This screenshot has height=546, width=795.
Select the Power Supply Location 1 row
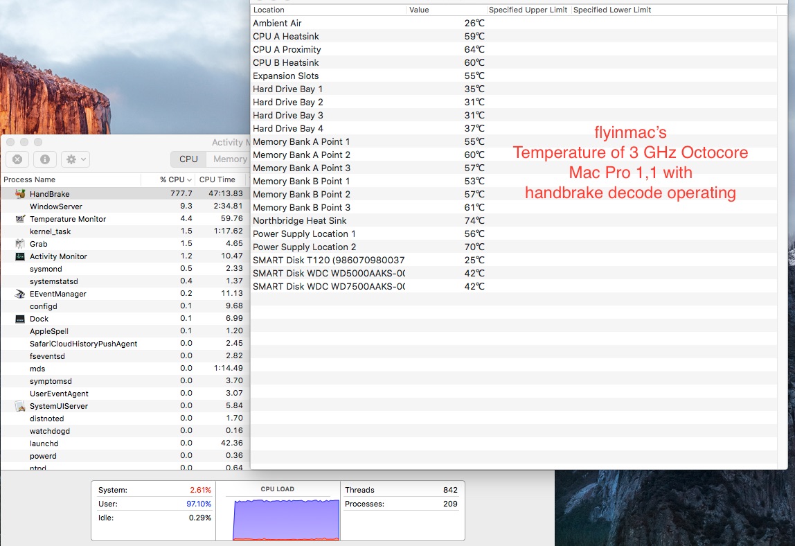(514, 234)
